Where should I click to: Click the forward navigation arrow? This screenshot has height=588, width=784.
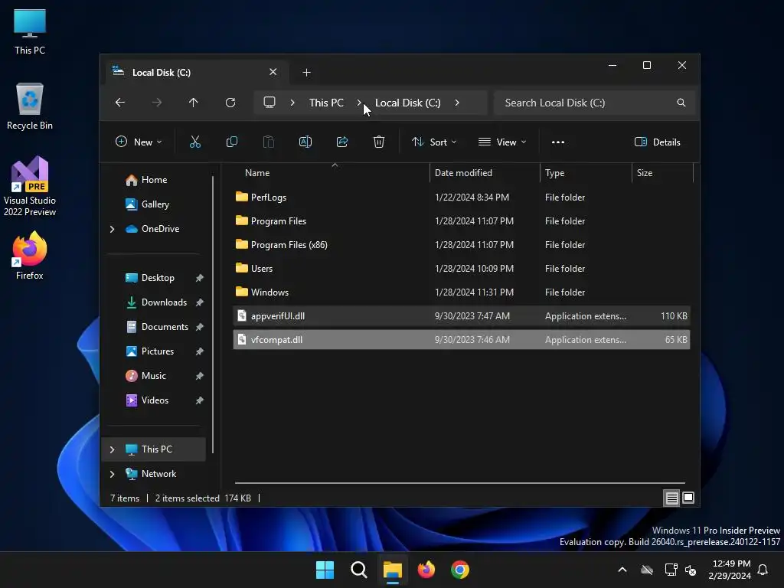click(x=157, y=103)
